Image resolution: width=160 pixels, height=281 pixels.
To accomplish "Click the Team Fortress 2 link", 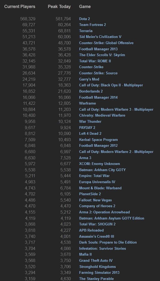I will click(93, 25).
